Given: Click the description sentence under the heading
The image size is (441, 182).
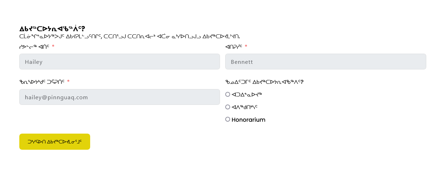Looking at the screenshot, I should [x=129, y=36].
